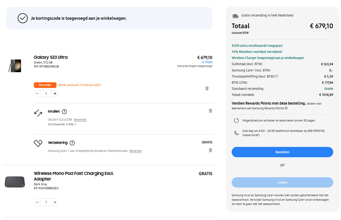
Task: Increase Wireless Mono Pad quantity
Action: (x=55, y=202)
